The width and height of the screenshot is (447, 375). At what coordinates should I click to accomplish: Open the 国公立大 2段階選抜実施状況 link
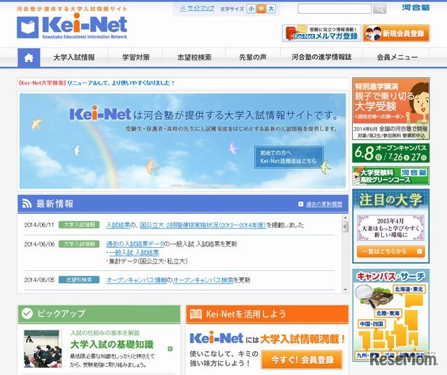tap(203, 225)
